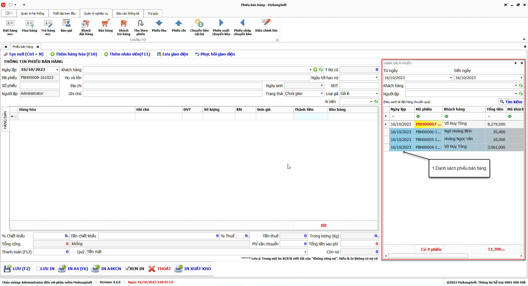
Task: Open the Loại giá dropdown
Action: click(376, 94)
